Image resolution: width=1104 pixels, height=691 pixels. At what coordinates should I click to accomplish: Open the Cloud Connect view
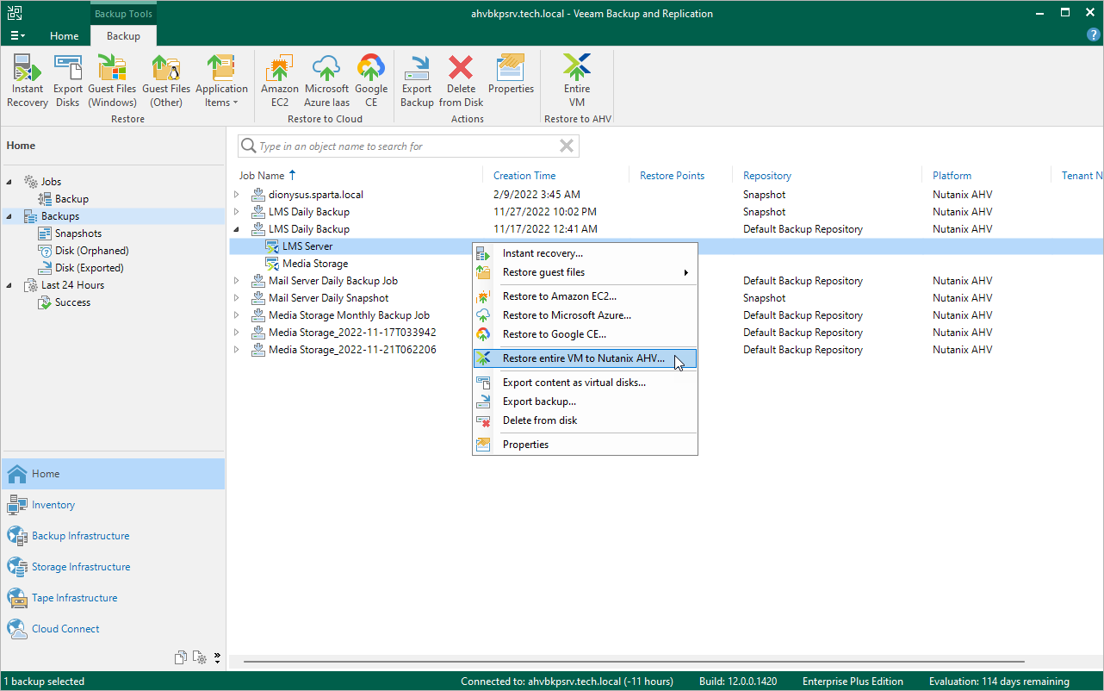(113, 629)
